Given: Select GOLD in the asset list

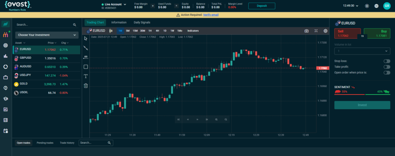Looking at the screenshot, I should coord(24,84).
